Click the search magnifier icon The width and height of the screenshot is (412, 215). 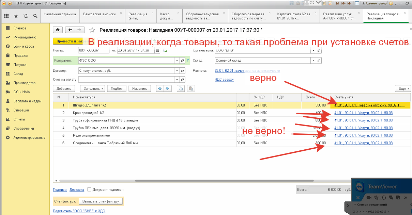coord(35,16)
